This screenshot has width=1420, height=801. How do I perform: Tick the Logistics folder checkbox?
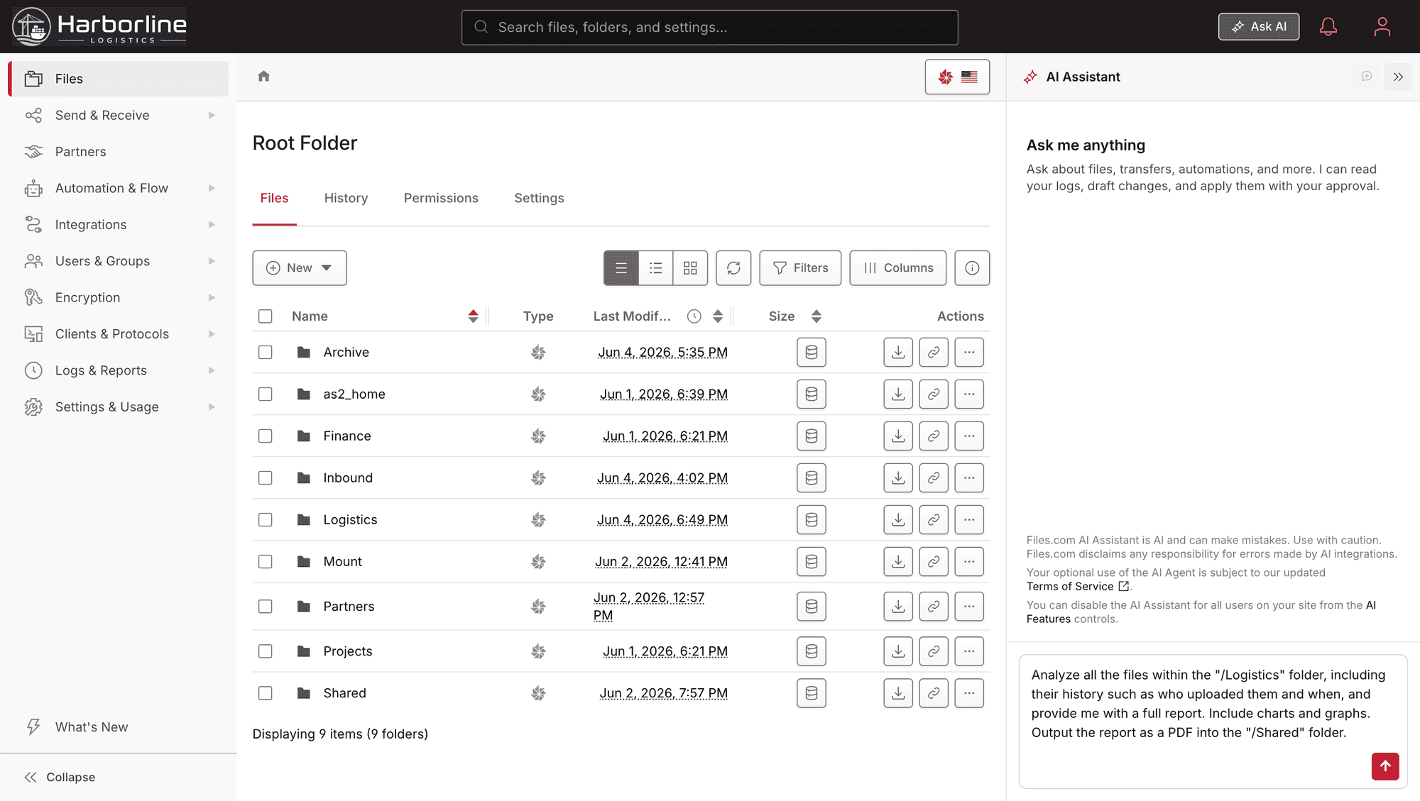click(x=266, y=520)
